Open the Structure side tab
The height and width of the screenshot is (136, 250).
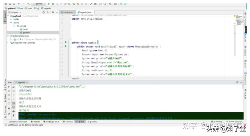[5, 112]
